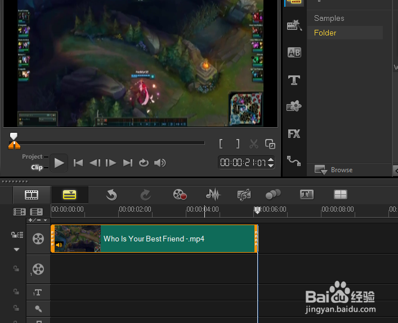The height and width of the screenshot is (323, 398).
Task: Toggle lock on the Overlay track
Action: 16,268
